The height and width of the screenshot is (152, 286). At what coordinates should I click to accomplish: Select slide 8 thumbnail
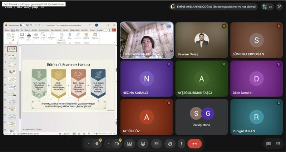12,57
